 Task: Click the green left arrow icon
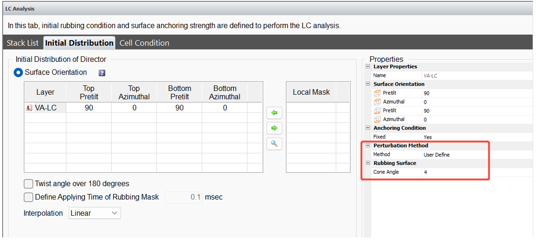(274, 113)
